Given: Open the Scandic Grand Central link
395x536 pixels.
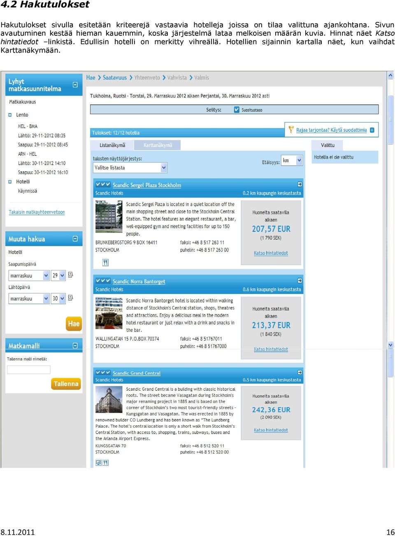Looking at the screenshot, I should 137,373.
